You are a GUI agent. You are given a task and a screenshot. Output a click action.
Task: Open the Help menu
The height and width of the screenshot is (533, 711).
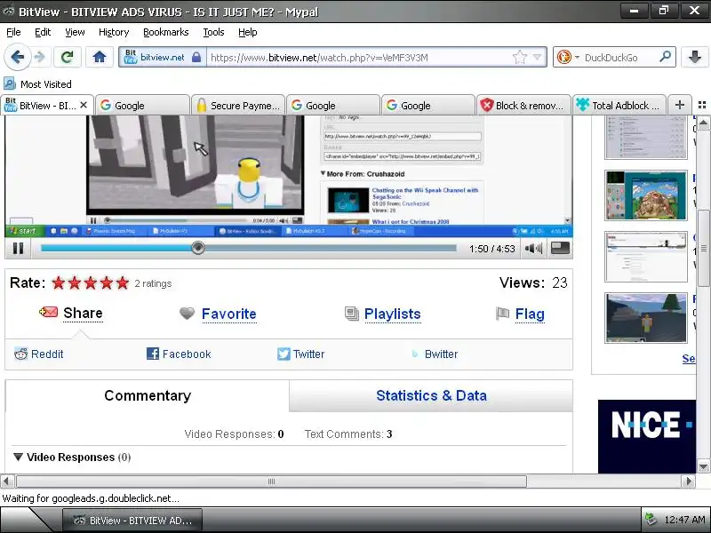click(x=248, y=32)
